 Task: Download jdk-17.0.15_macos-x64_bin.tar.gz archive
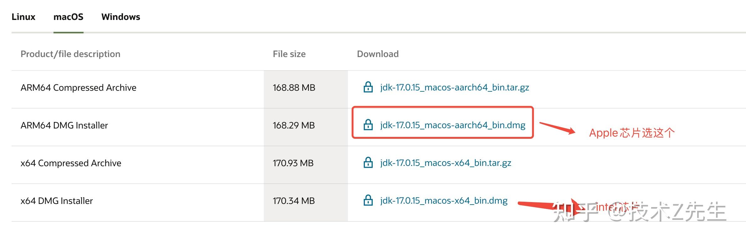446,163
